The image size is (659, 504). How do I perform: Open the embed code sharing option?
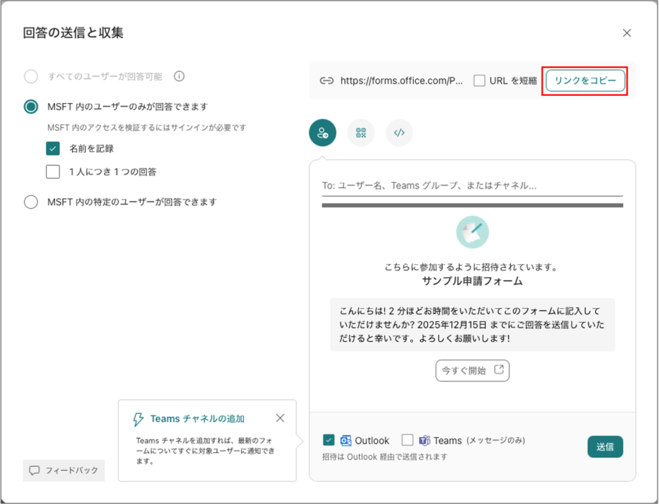pos(399,133)
